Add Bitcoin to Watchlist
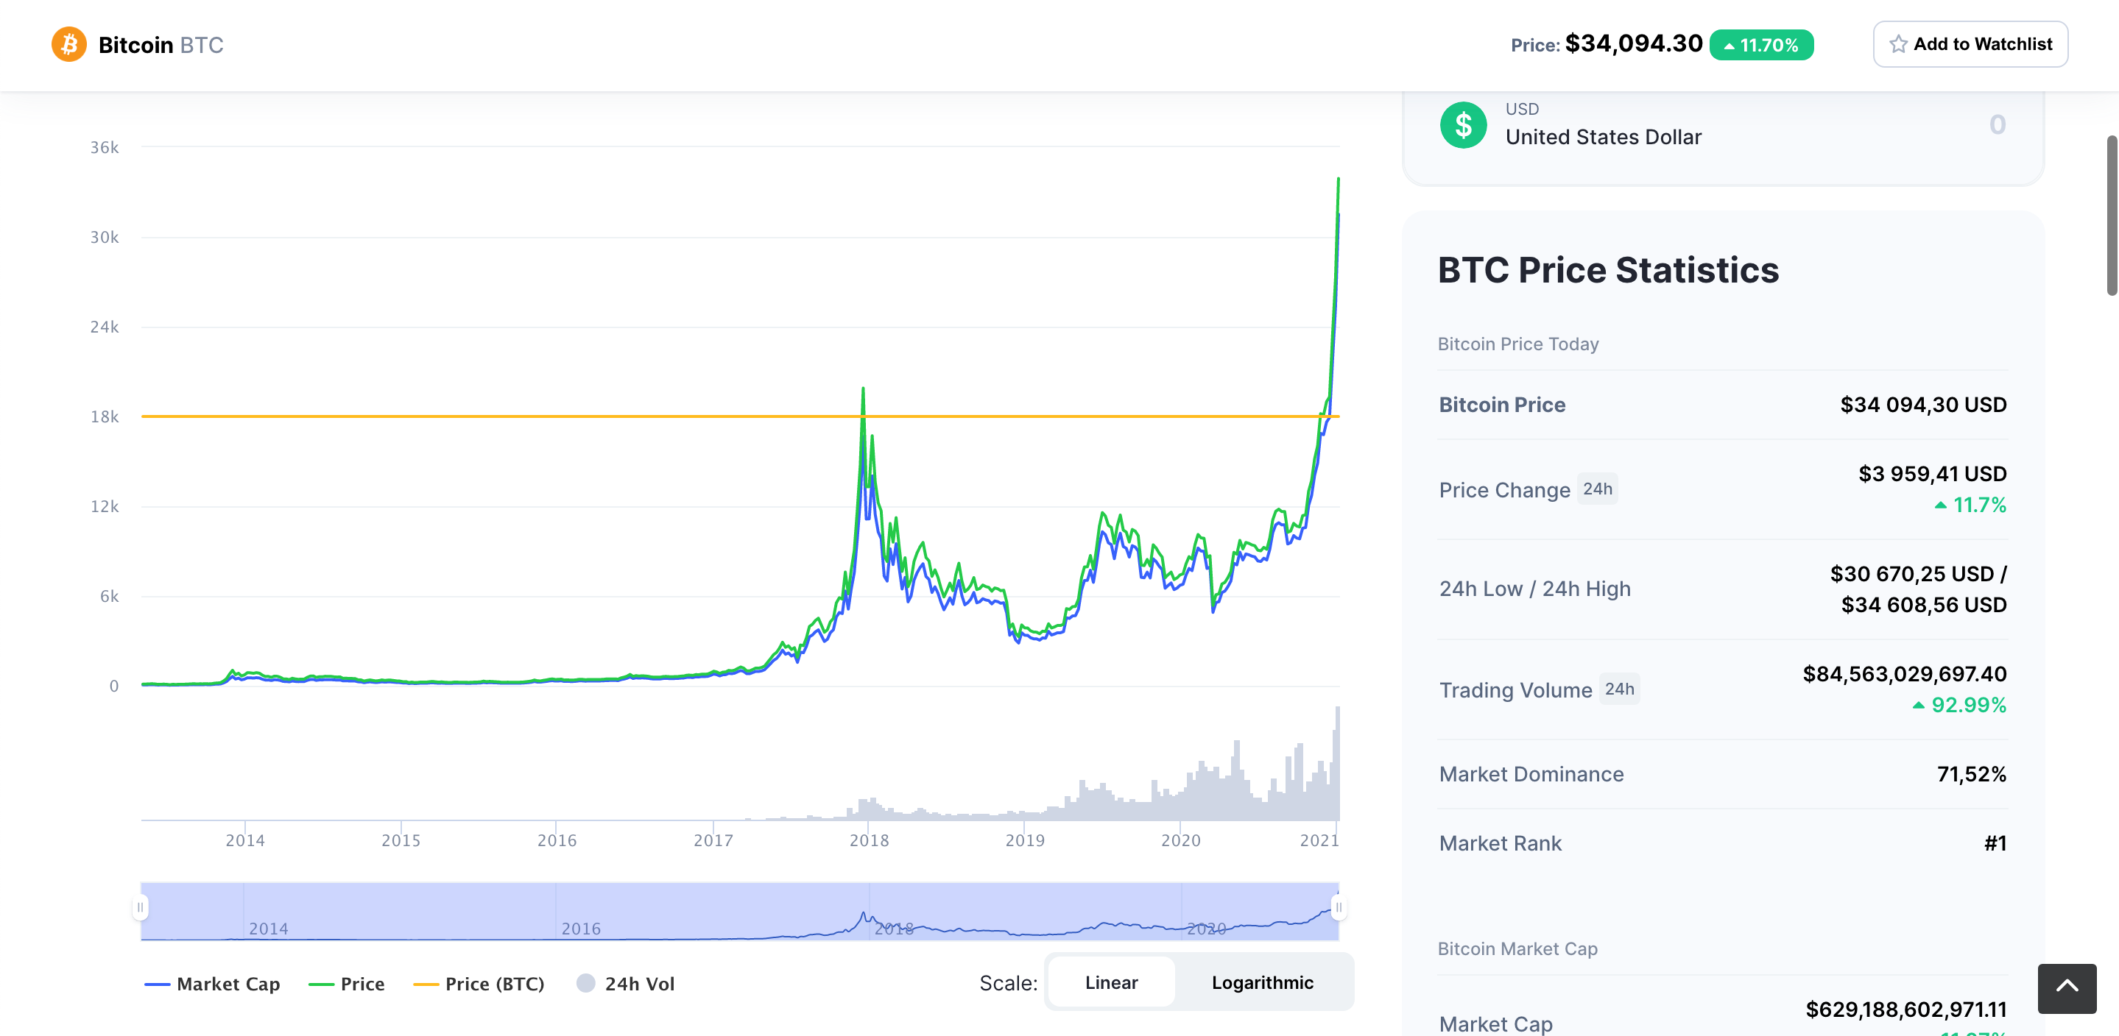This screenshot has width=2119, height=1036. click(1970, 44)
